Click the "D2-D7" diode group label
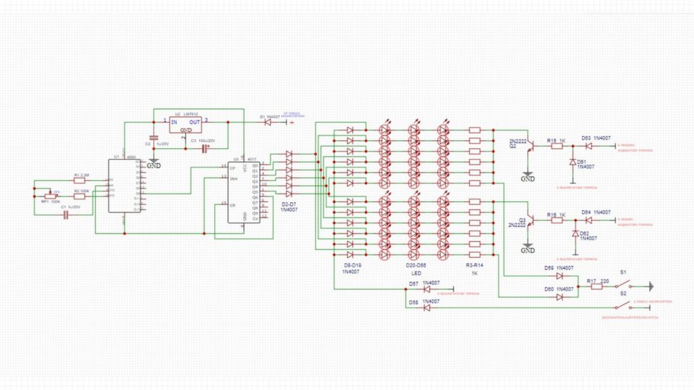694x390 pixels. (289, 204)
